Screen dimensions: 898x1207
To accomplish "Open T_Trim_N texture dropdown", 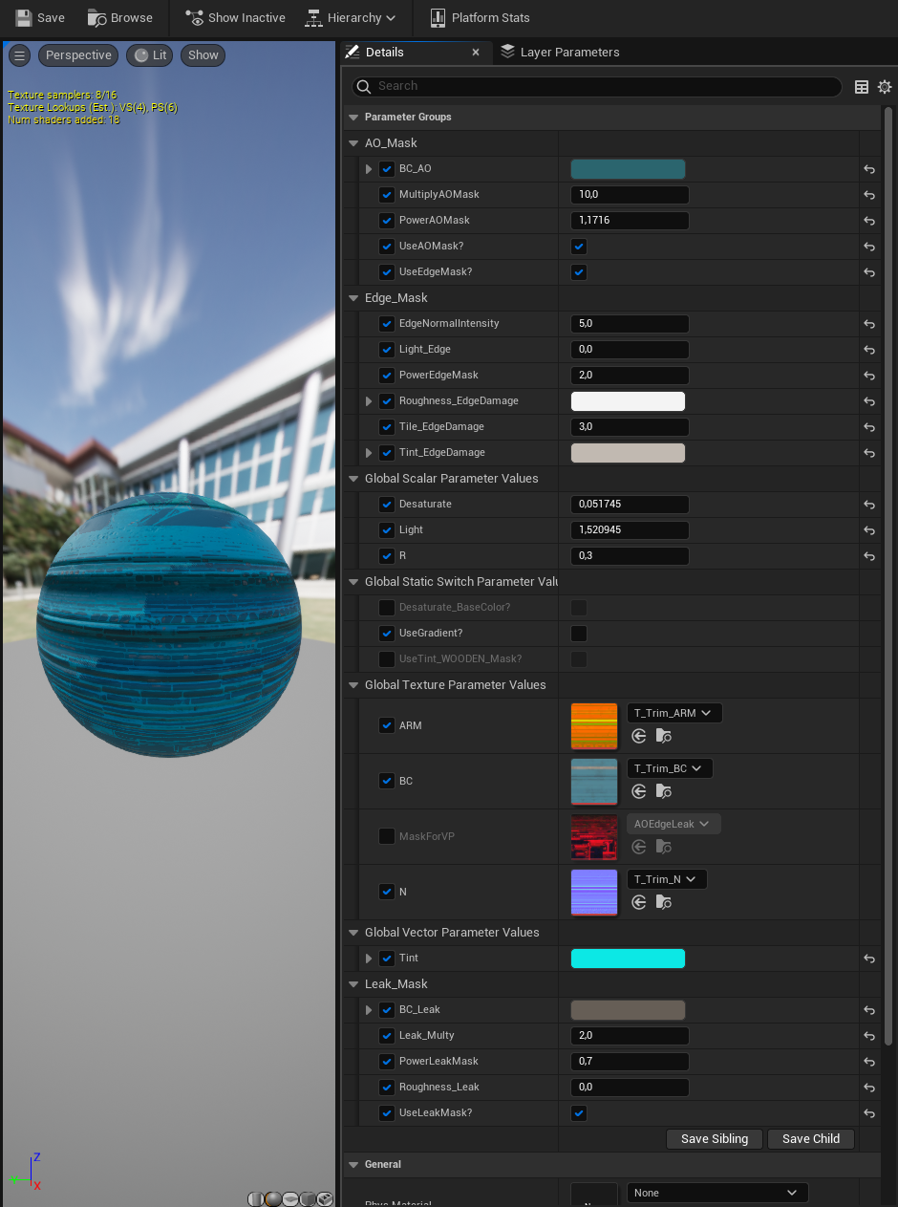I will tap(667, 879).
